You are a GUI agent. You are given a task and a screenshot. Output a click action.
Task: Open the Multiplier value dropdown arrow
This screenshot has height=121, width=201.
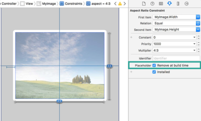coord(194,50)
